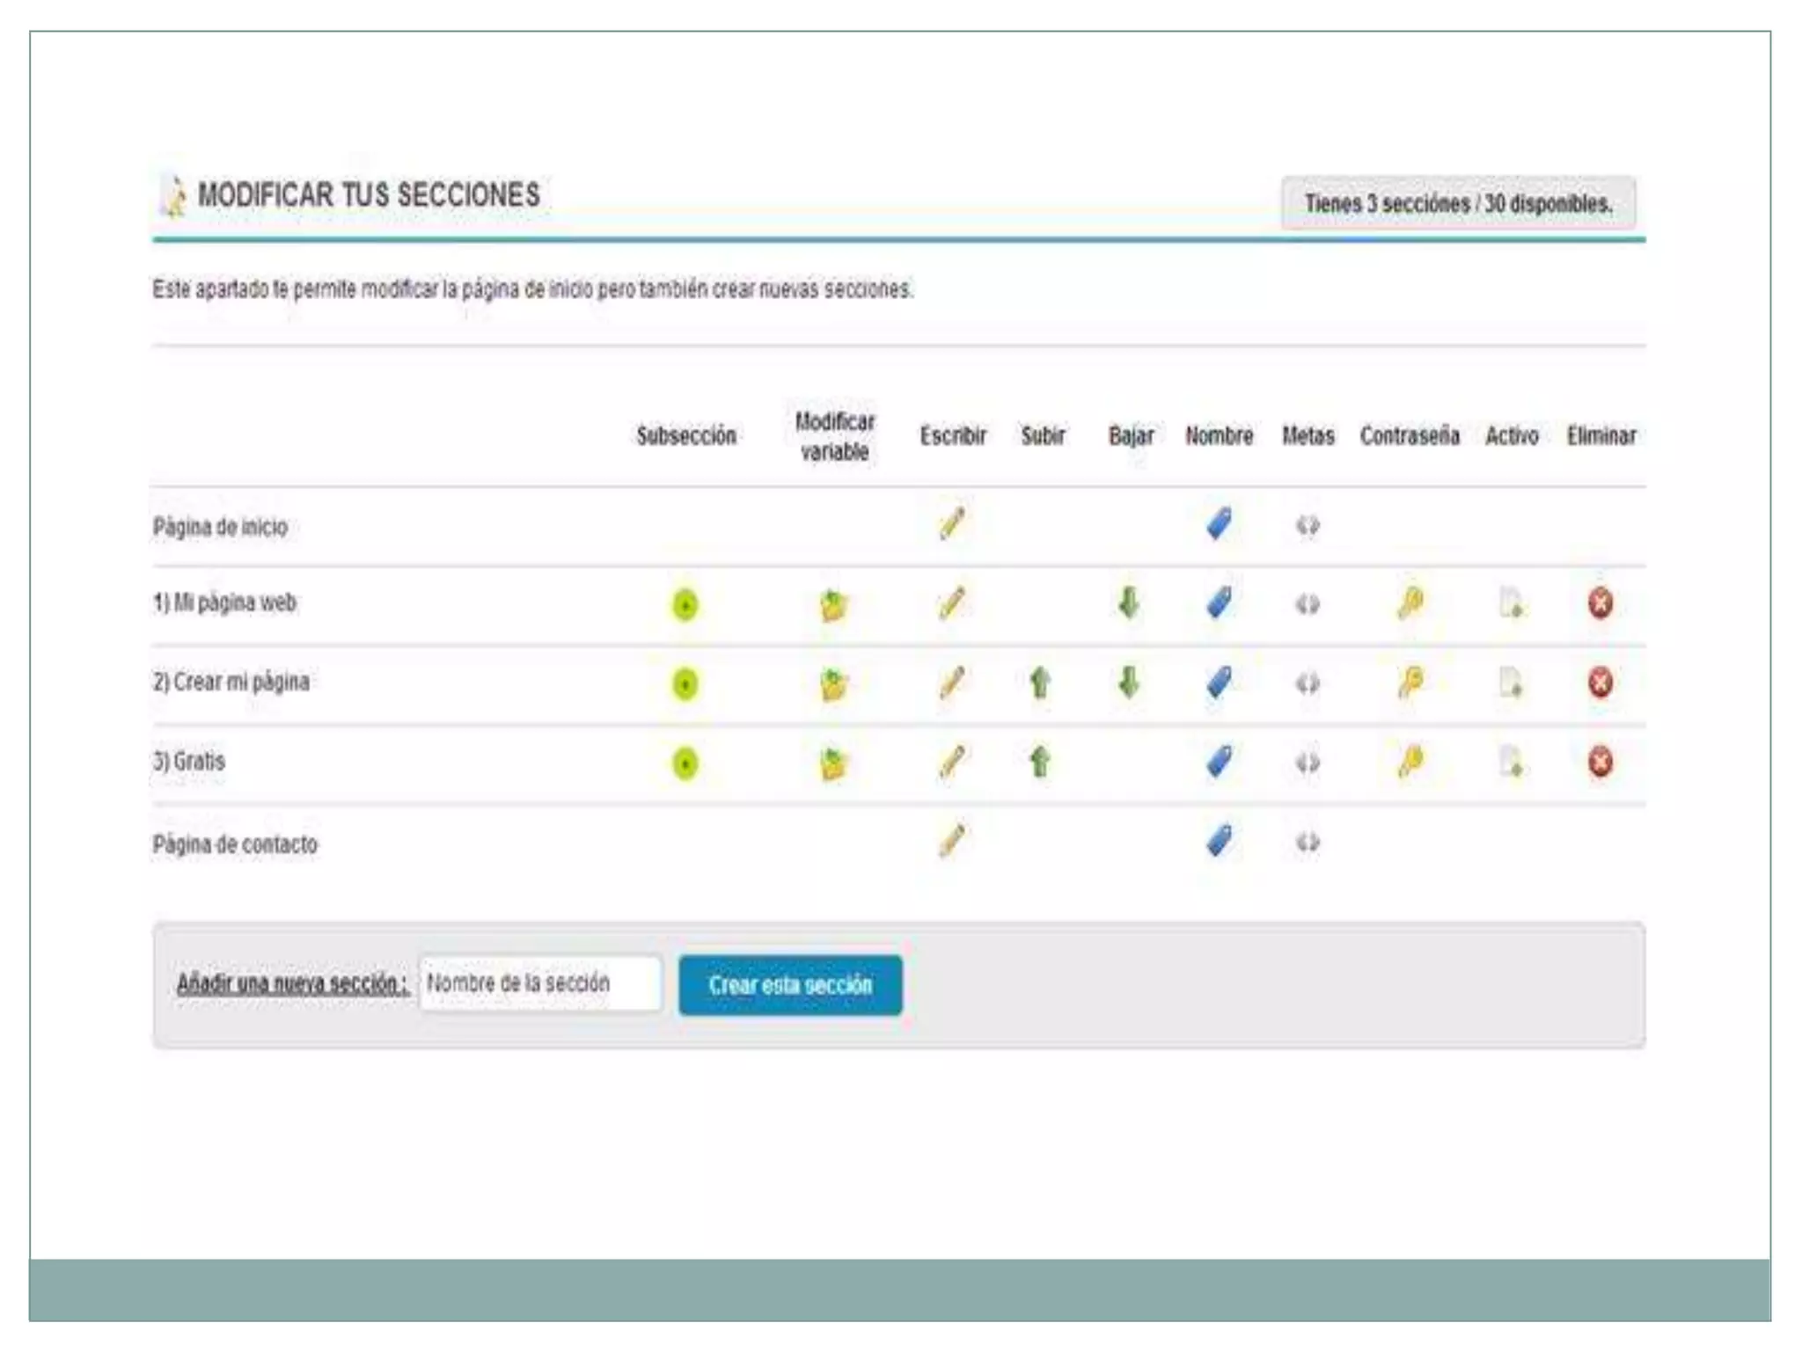Click the Tienes 3 secciones badge
Image resolution: width=1802 pixels, height=1351 pixels.
[x=1458, y=204]
